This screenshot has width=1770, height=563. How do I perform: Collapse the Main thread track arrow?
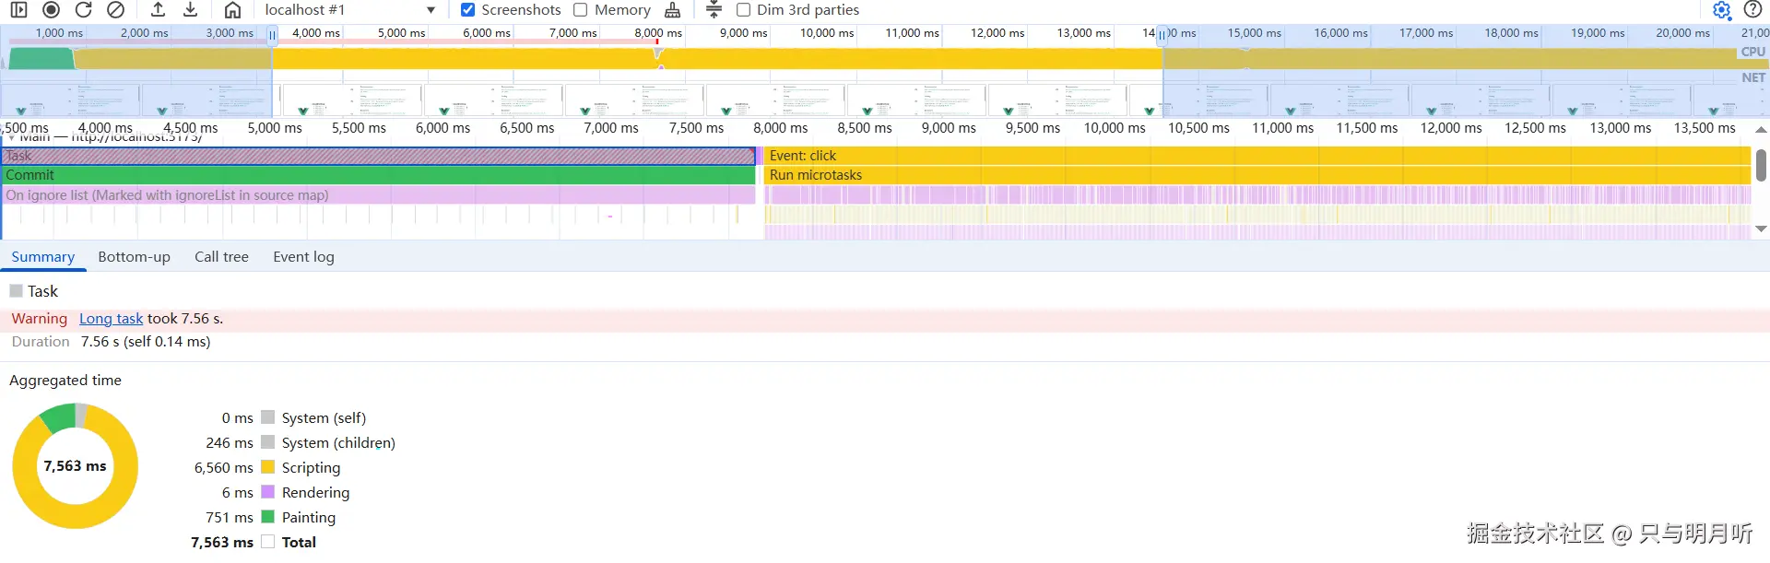pyautogui.click(x=12, y=137)
